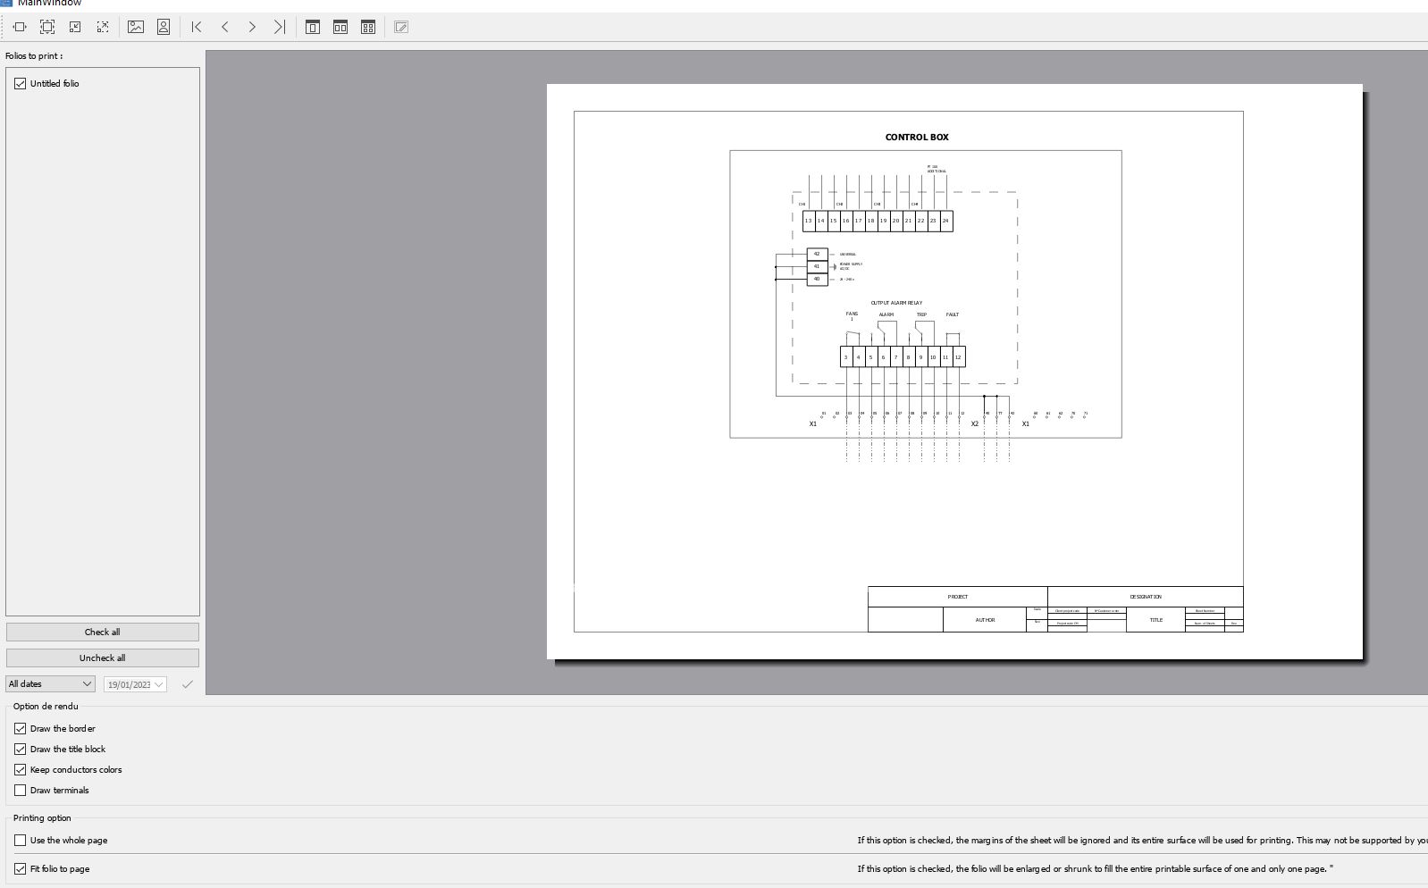Click the Fit width toolbar icon
The height and width of the screenshot is (888, 1428).
(20, 27)
